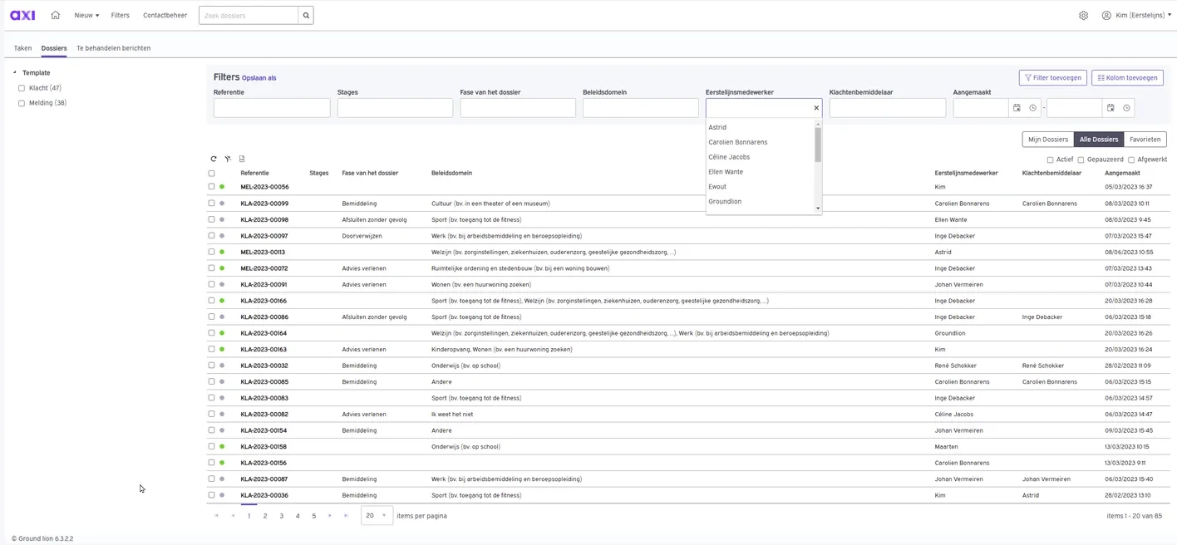Go to the home icon
The width and height of the screenshot is (1177, 545).
pos(56,15)
